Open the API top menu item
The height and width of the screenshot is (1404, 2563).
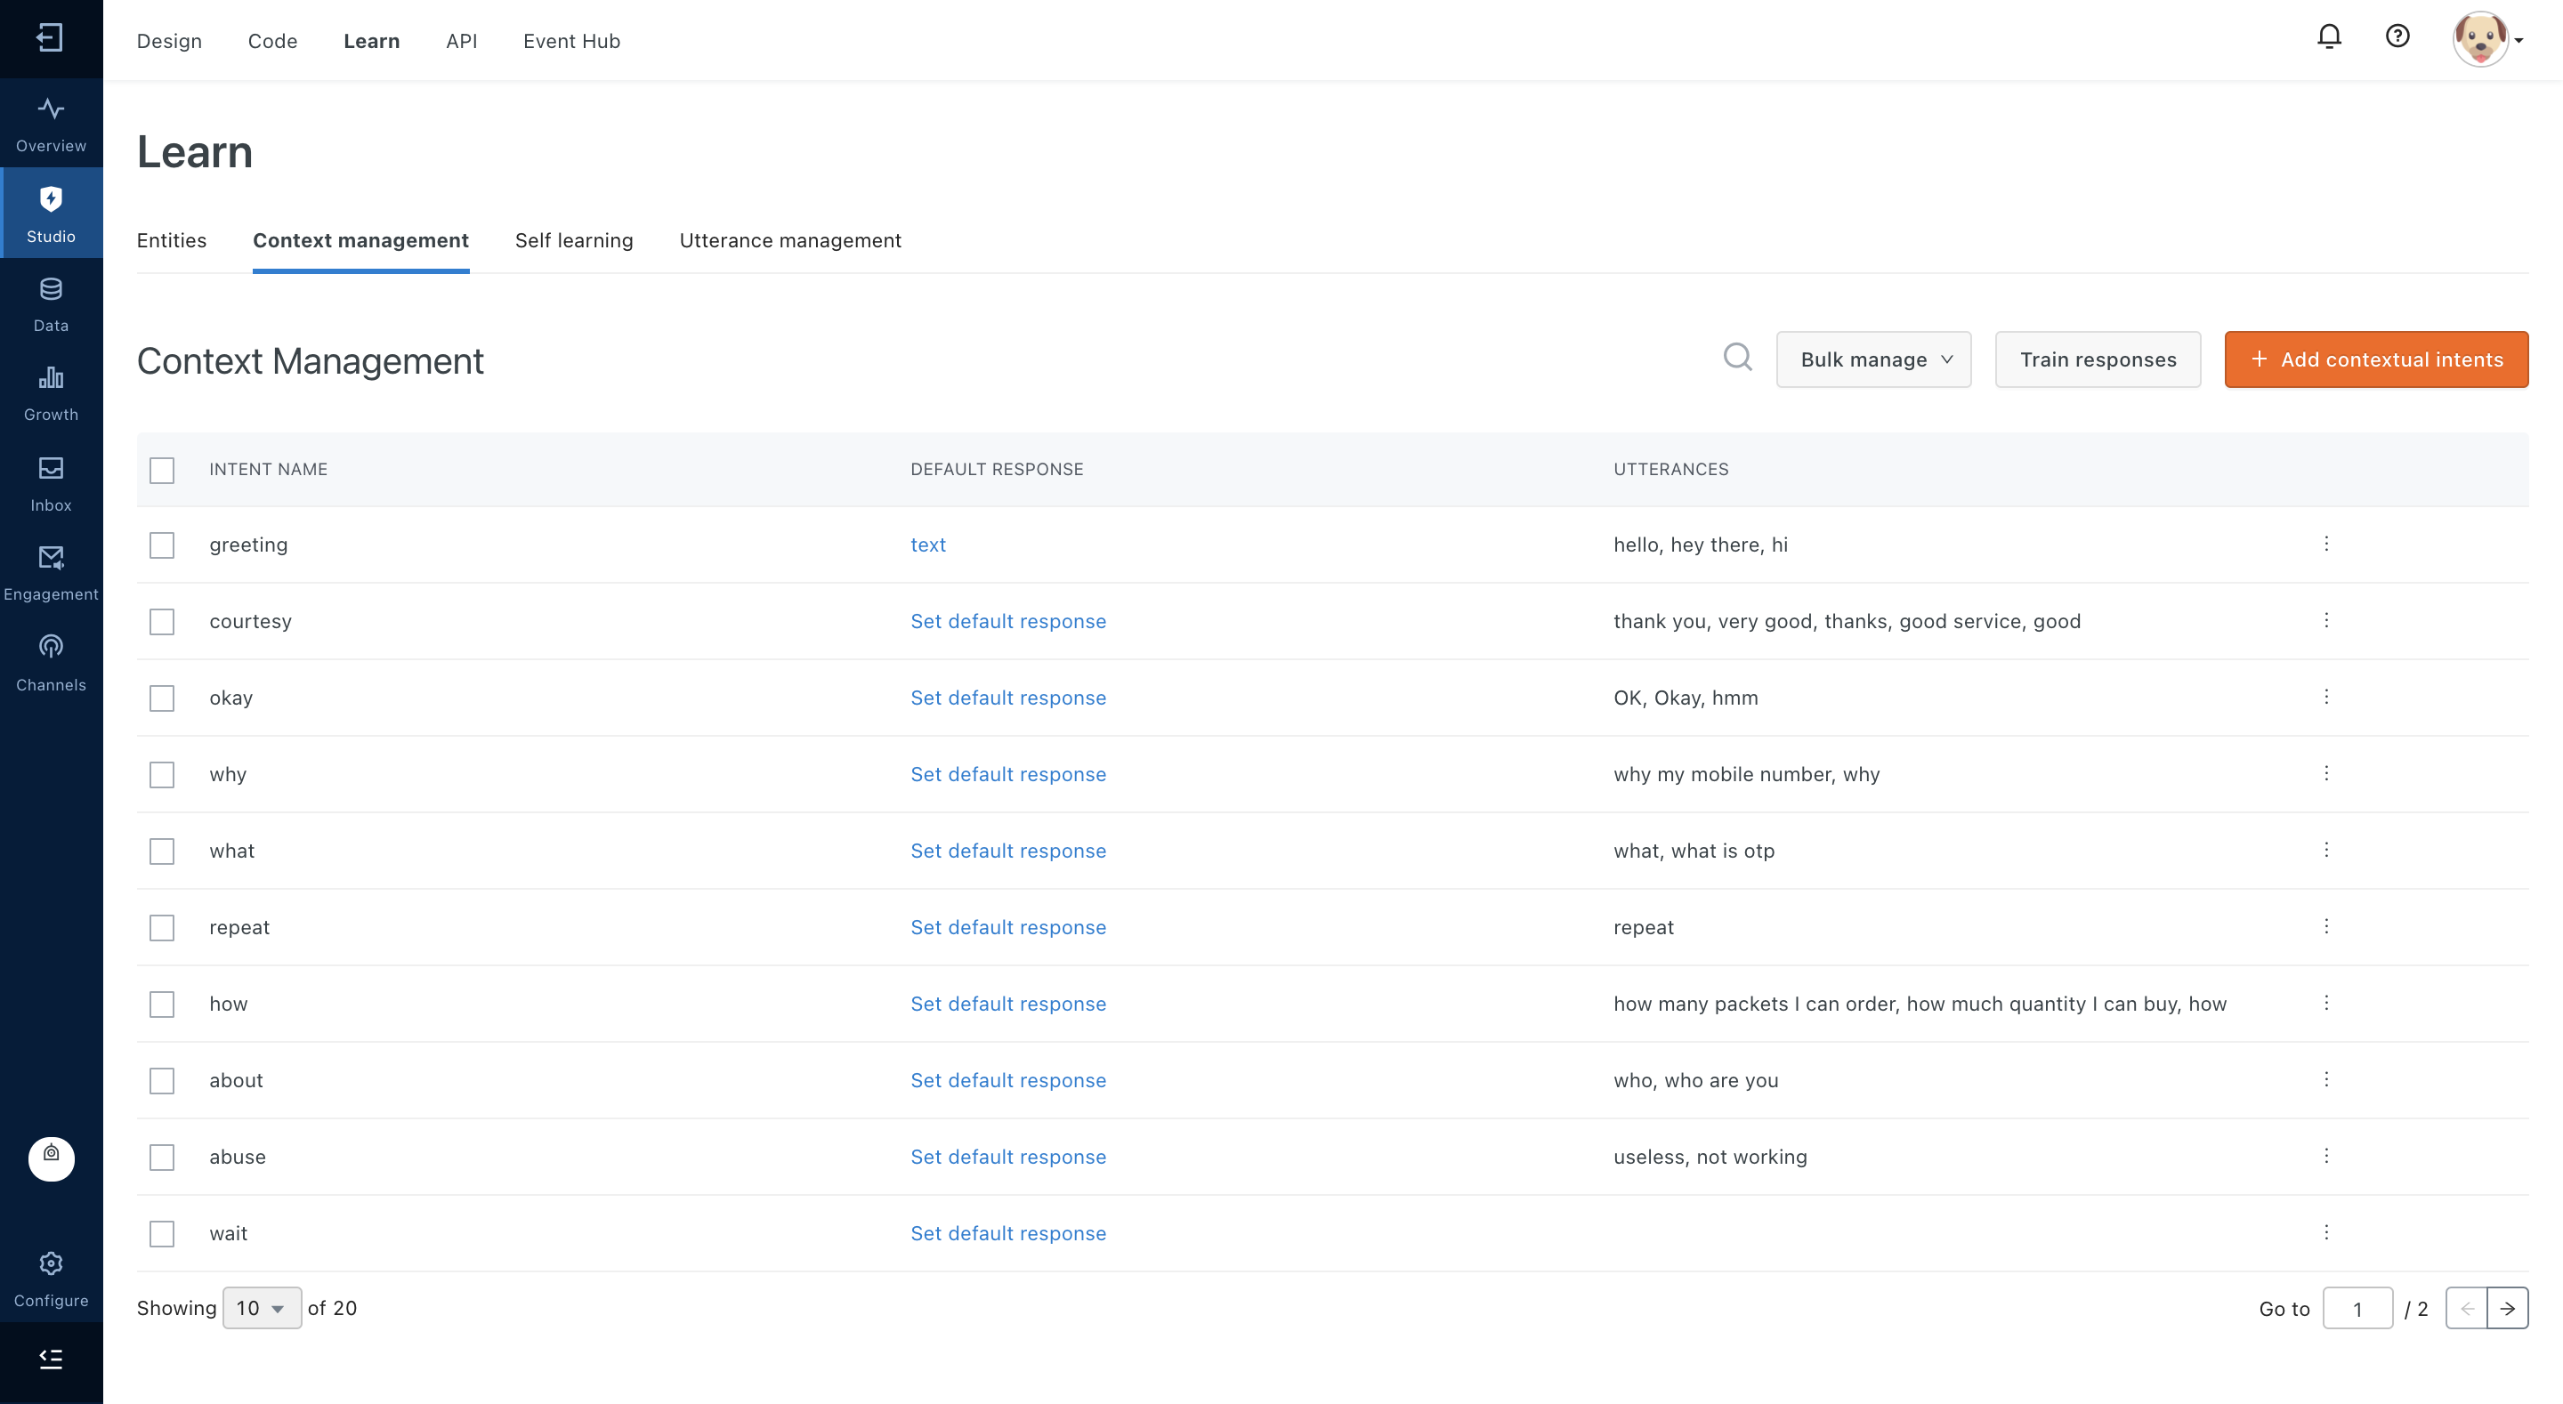462,41
